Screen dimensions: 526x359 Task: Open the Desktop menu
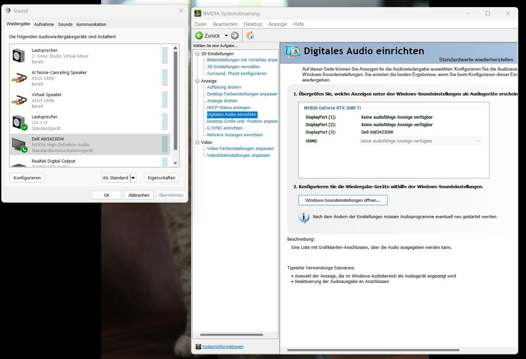[253, 24]
